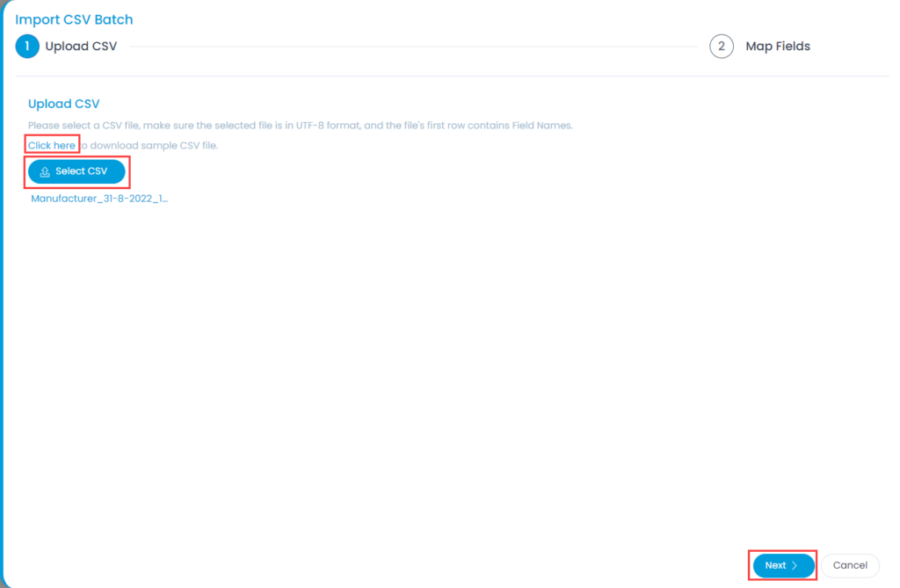
Task: Switch to the Map Fields step
Action: tap(777, 46)
